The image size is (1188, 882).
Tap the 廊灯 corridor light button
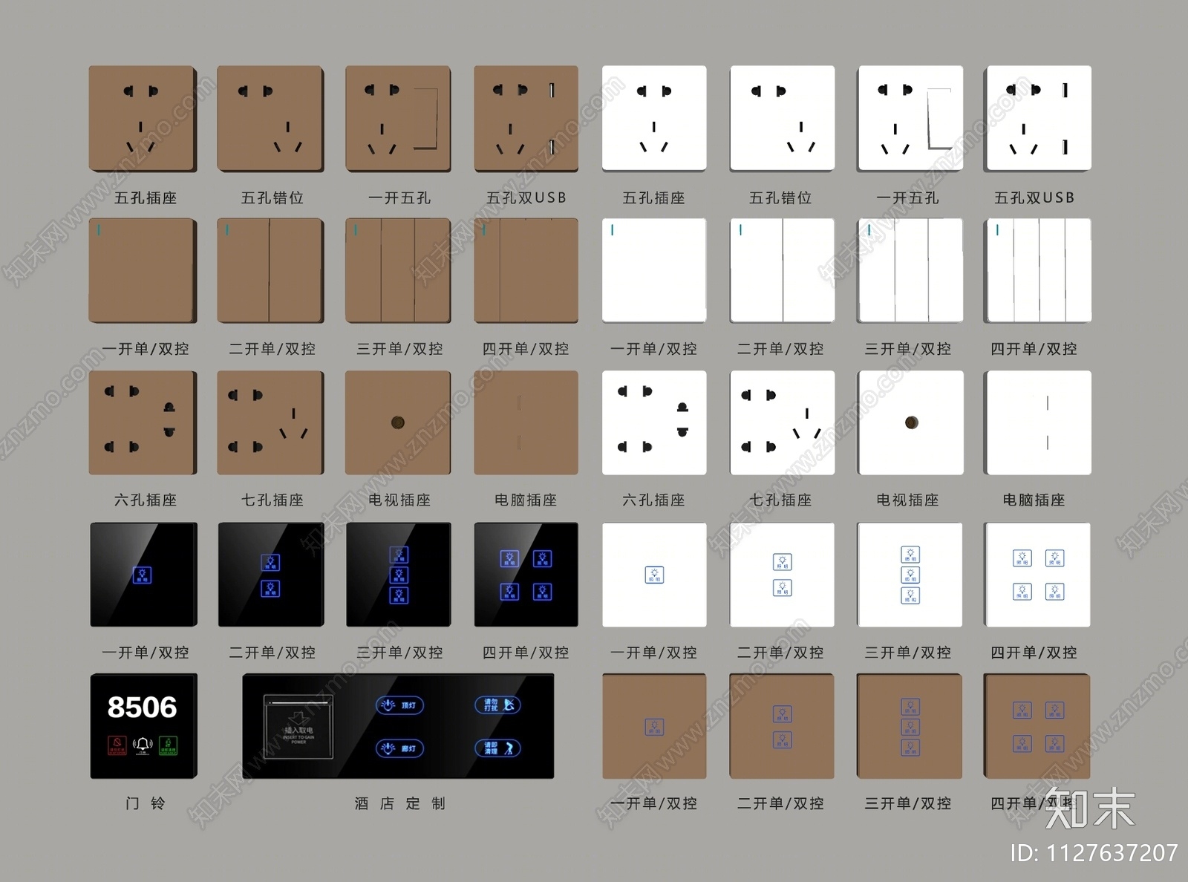click(x=399, y=748)
